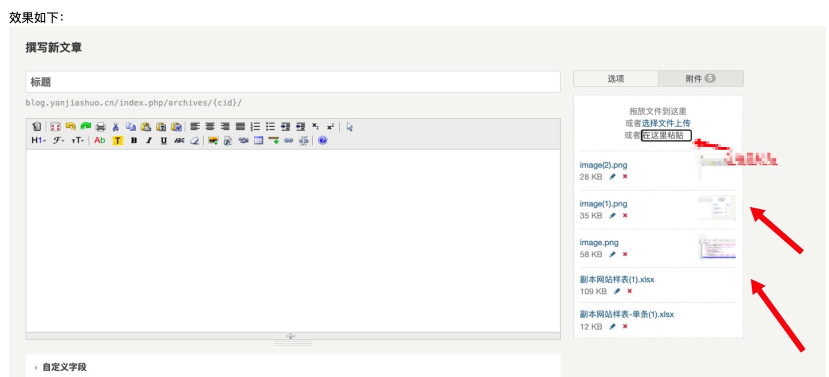This screenshot has width=829, height=377.
Task: Cut selection with the scissors icon
Action: click(115, 127)
